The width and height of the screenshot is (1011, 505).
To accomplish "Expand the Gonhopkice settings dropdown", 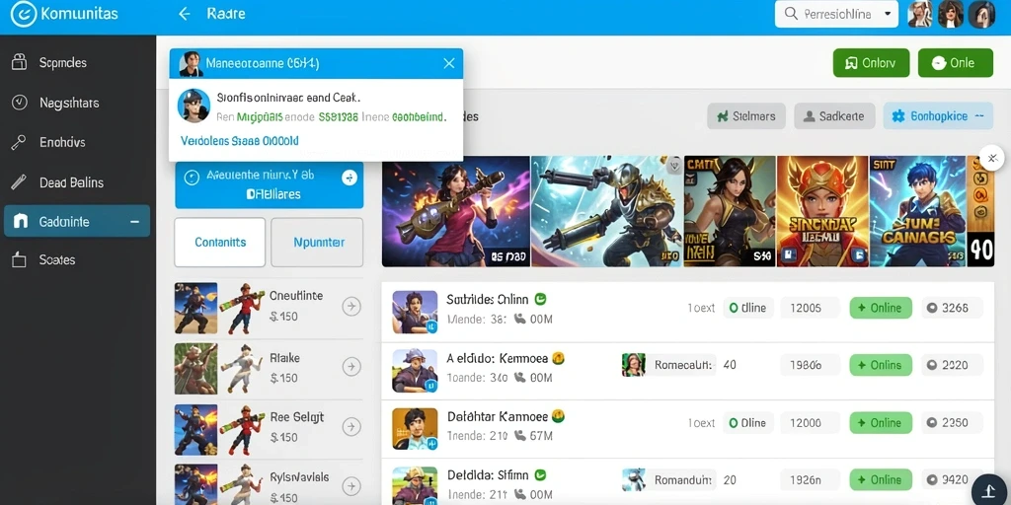I will coord(938,116).
